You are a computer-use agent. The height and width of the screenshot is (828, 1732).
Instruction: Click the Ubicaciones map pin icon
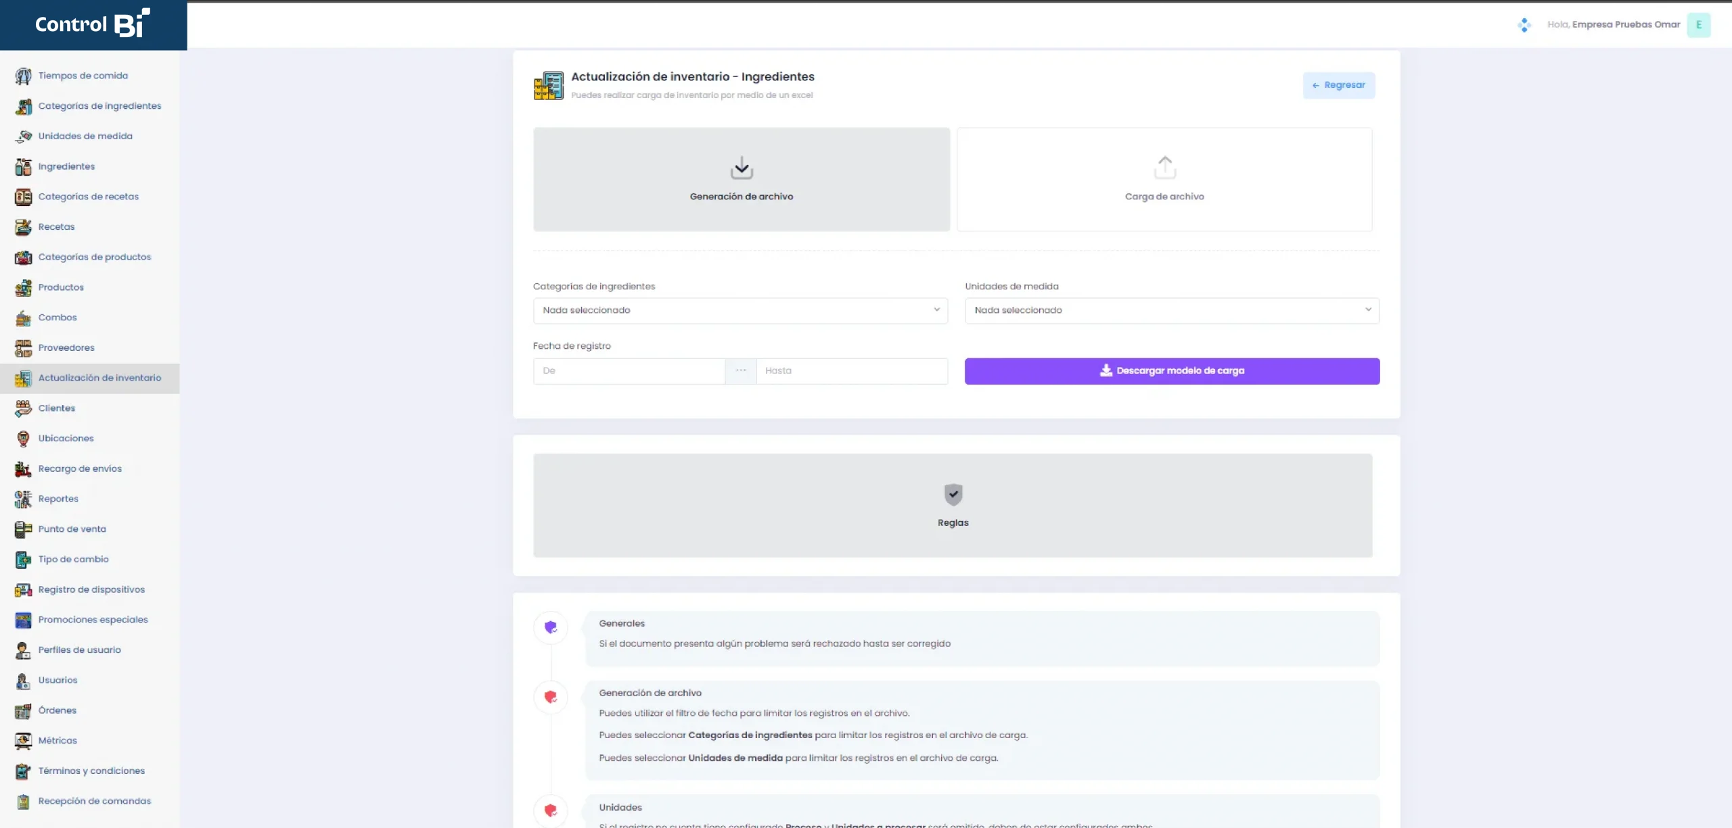click(23, 439)
